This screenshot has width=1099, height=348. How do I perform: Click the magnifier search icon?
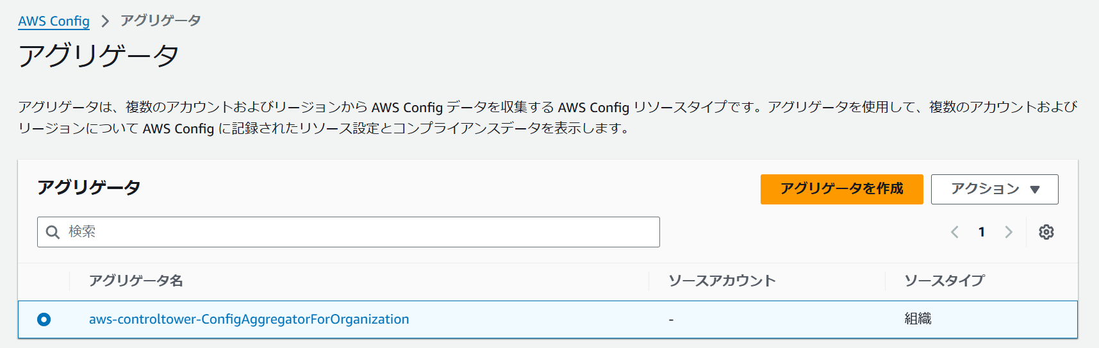[x=53, y=232]
